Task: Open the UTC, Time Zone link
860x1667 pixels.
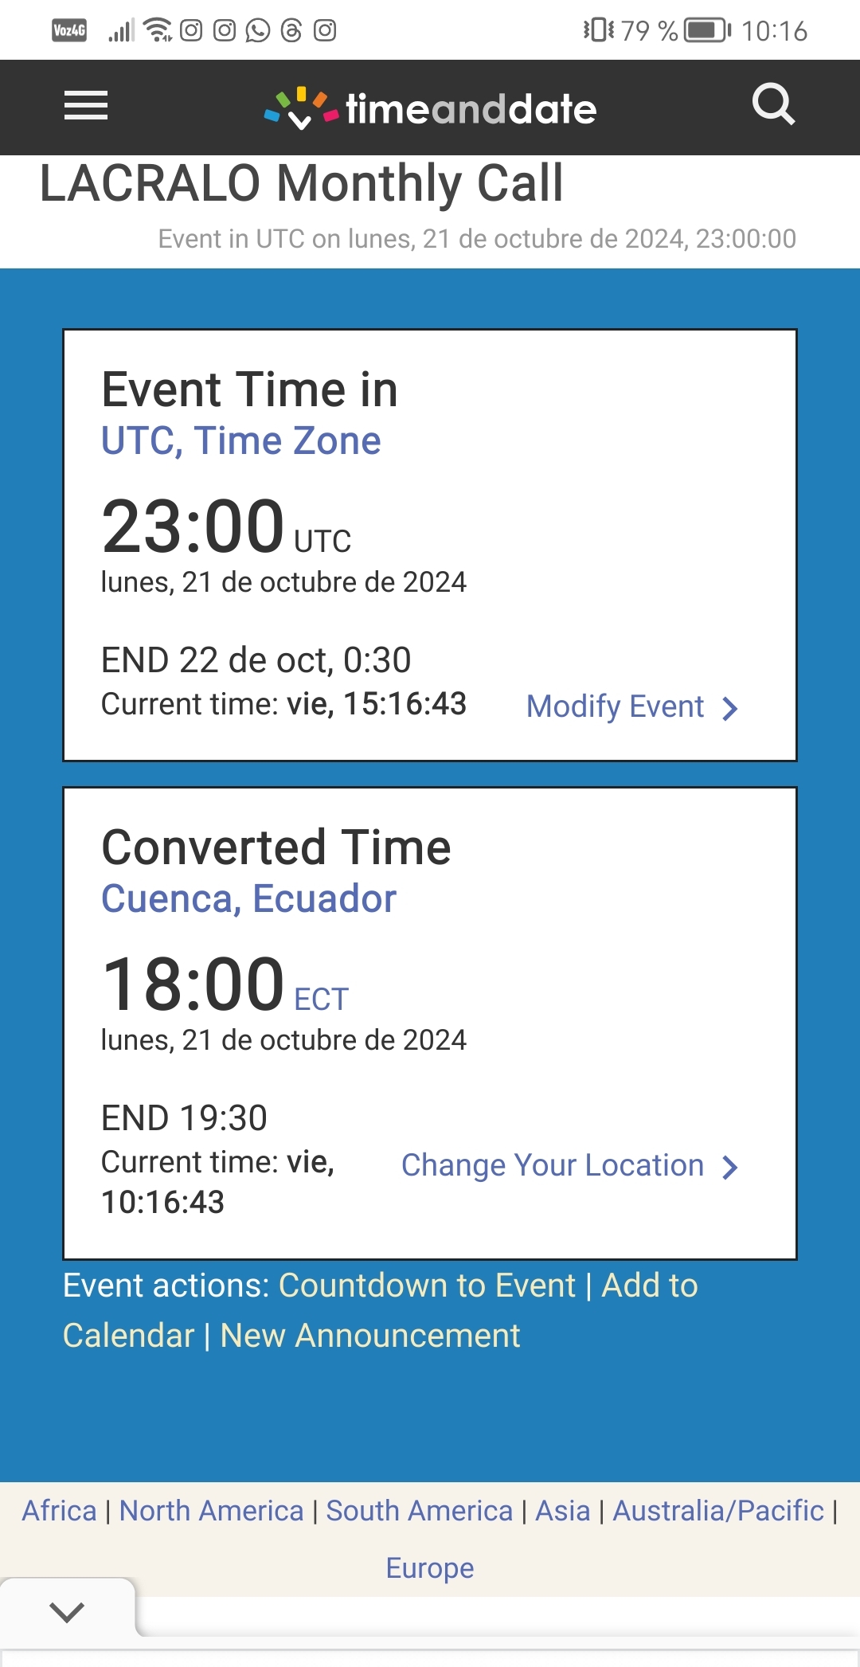Action: [241, 440]
